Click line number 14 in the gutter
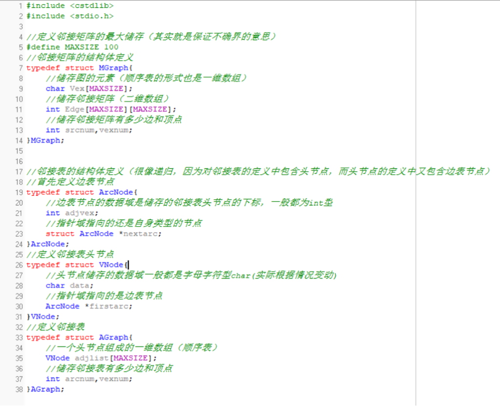Image resolution: width=500 pixels, height=406 pixels. pos(18,140)
